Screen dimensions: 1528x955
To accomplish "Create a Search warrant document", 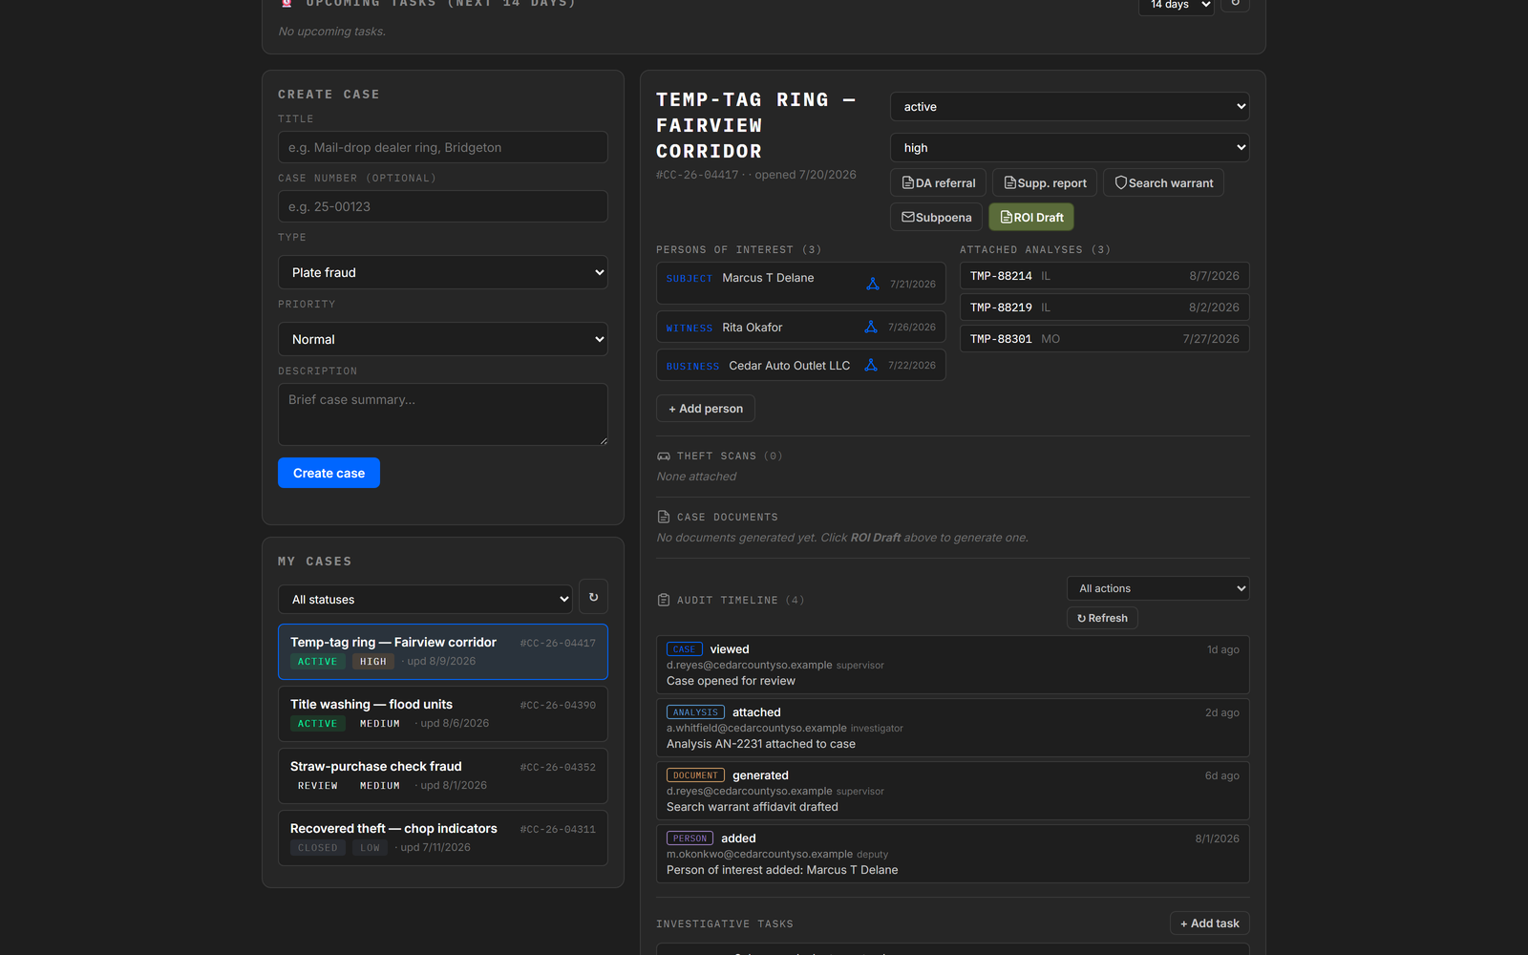I will (x=1163, y=183).
